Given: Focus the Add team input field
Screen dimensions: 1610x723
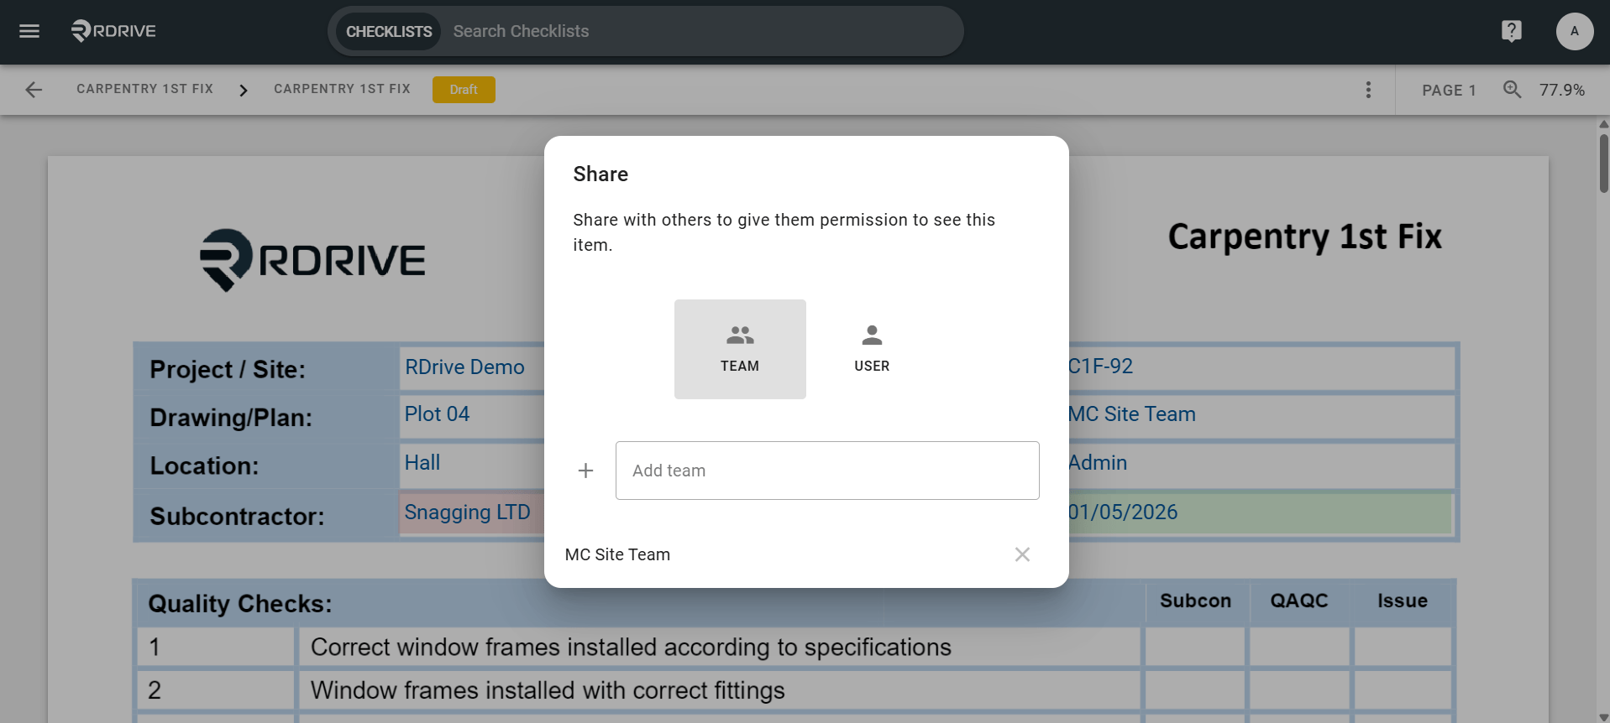Looking at the screenshot, I should click(827, 471).
